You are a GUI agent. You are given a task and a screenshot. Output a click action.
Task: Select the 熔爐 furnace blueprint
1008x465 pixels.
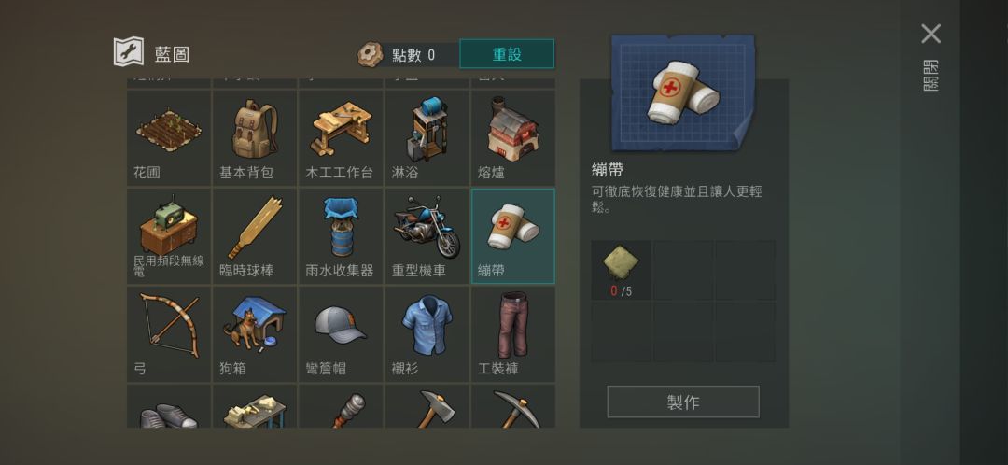tap(513, 137)
